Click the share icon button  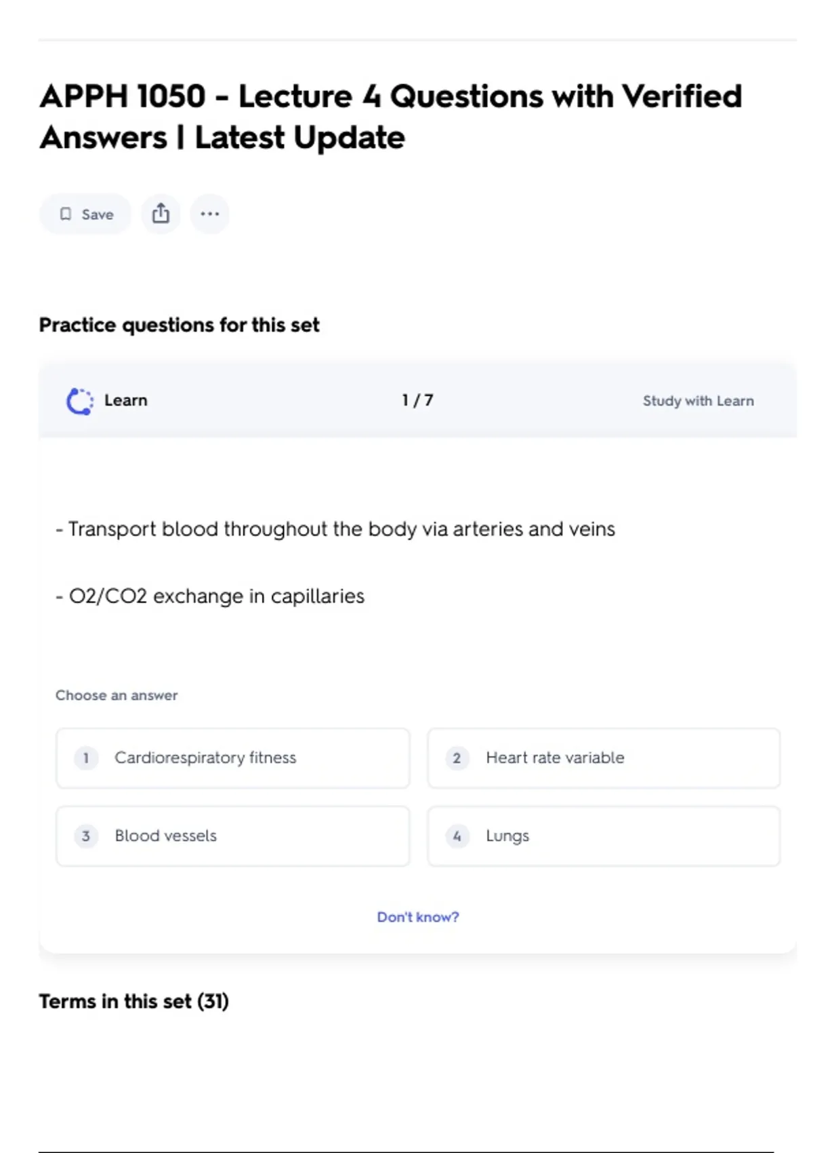(x=161, y=214)
